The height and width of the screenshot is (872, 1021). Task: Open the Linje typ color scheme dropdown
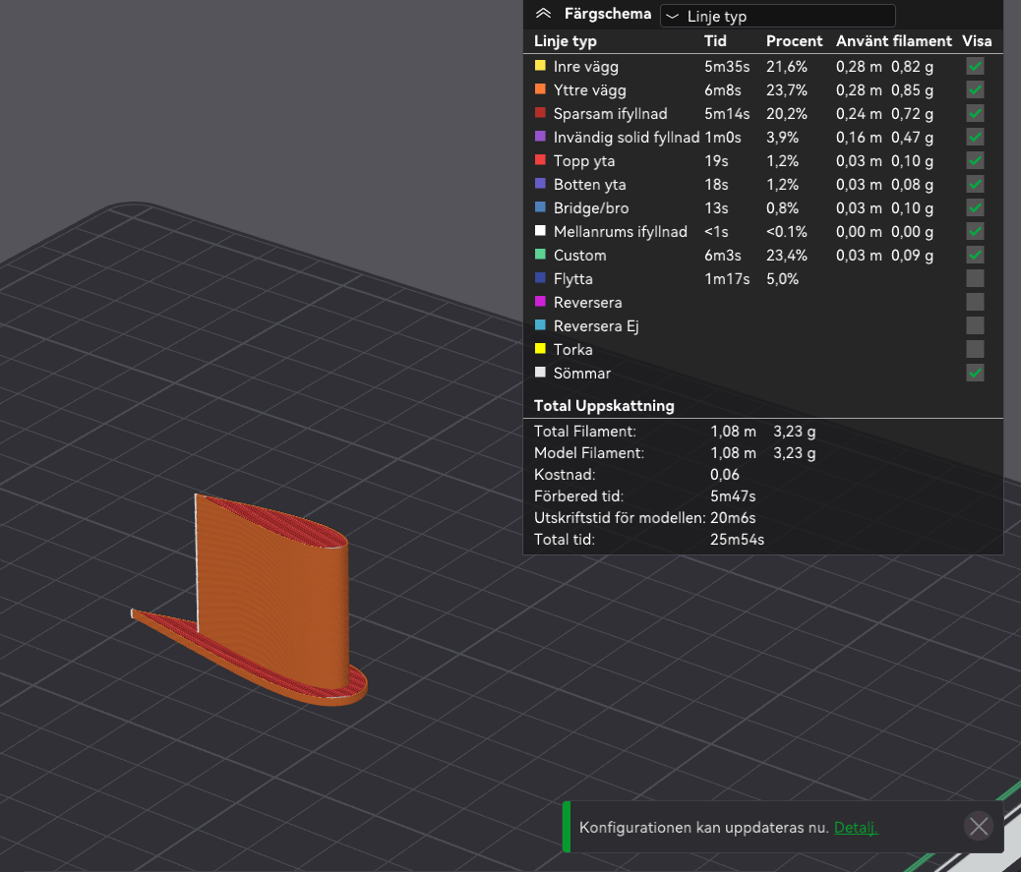(x=777, y=17)
